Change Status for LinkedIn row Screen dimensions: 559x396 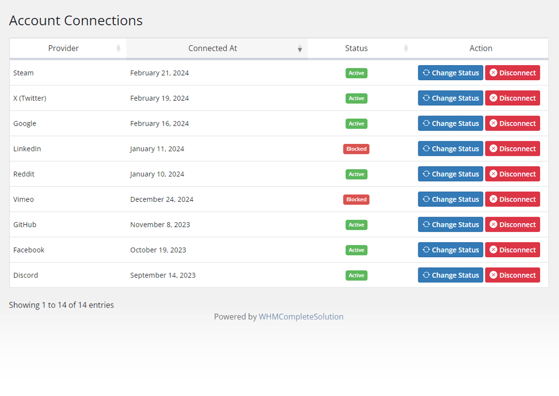(450, 149)
